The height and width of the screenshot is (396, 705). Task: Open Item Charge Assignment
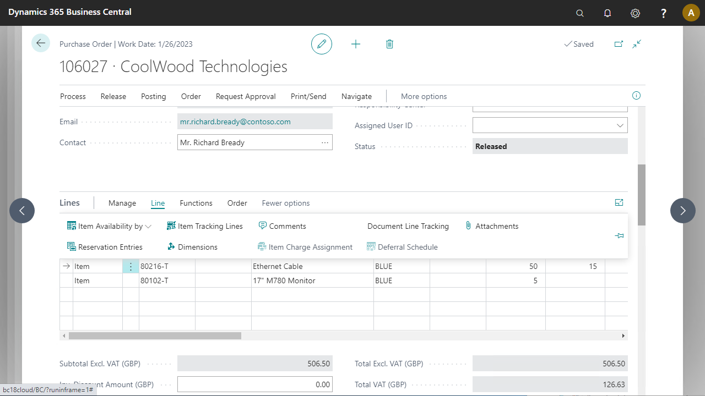(305, 247)
